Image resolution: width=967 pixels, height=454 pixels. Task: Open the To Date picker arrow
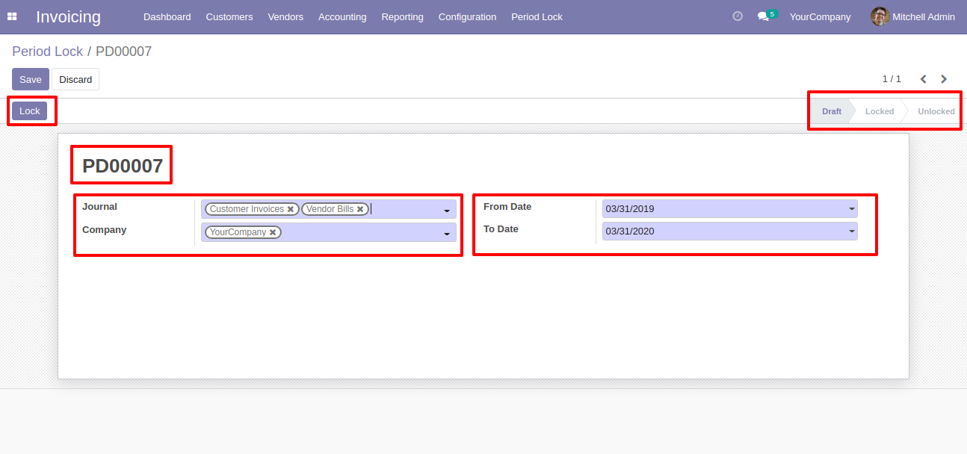click(852, 231)
